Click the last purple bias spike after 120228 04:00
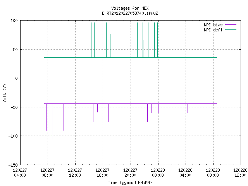The width and height of the screenshot is (248, 186). (x=188, y=108)
